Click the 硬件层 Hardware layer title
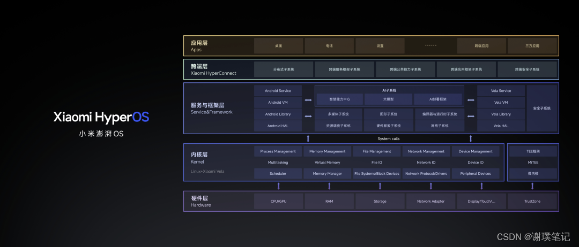 (201, 202)
